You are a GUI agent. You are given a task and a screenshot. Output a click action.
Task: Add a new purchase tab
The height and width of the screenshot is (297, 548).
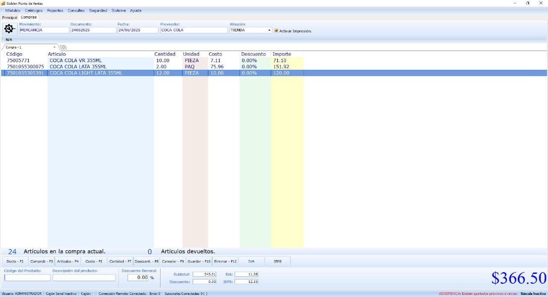63,47
